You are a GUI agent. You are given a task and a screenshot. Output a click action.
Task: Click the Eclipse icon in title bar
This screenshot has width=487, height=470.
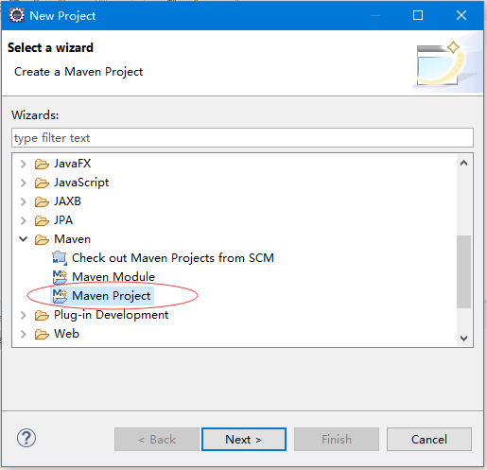click(x=17, y=15)
